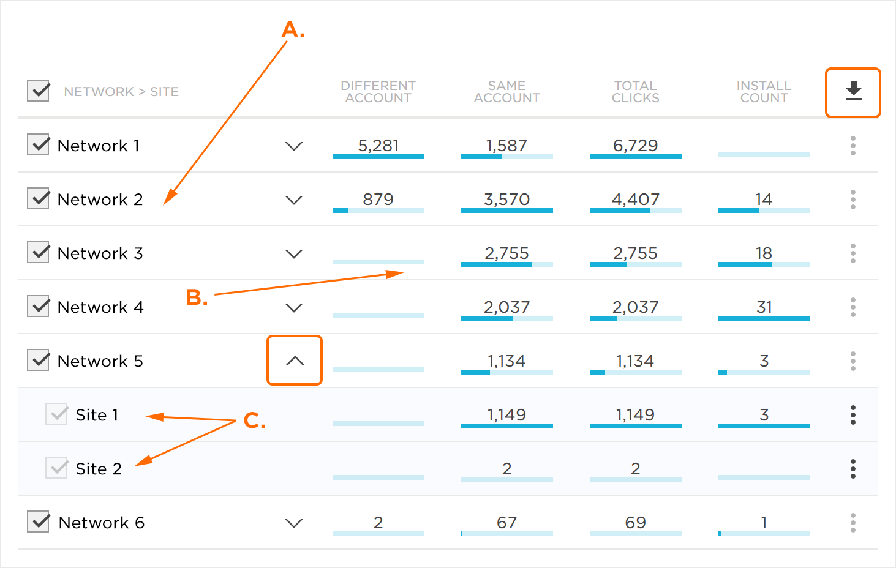The image size is (896, 568).
Task: Open the three-dot menu for Network 2
Action: 853,200
